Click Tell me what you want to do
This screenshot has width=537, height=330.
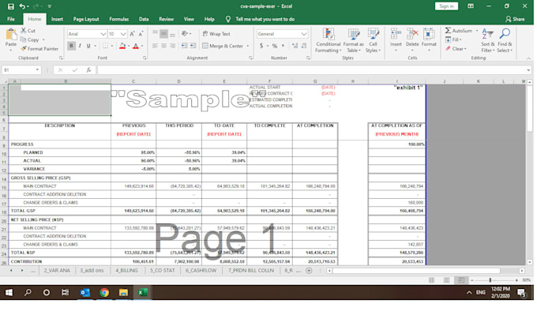pos(265,19)
